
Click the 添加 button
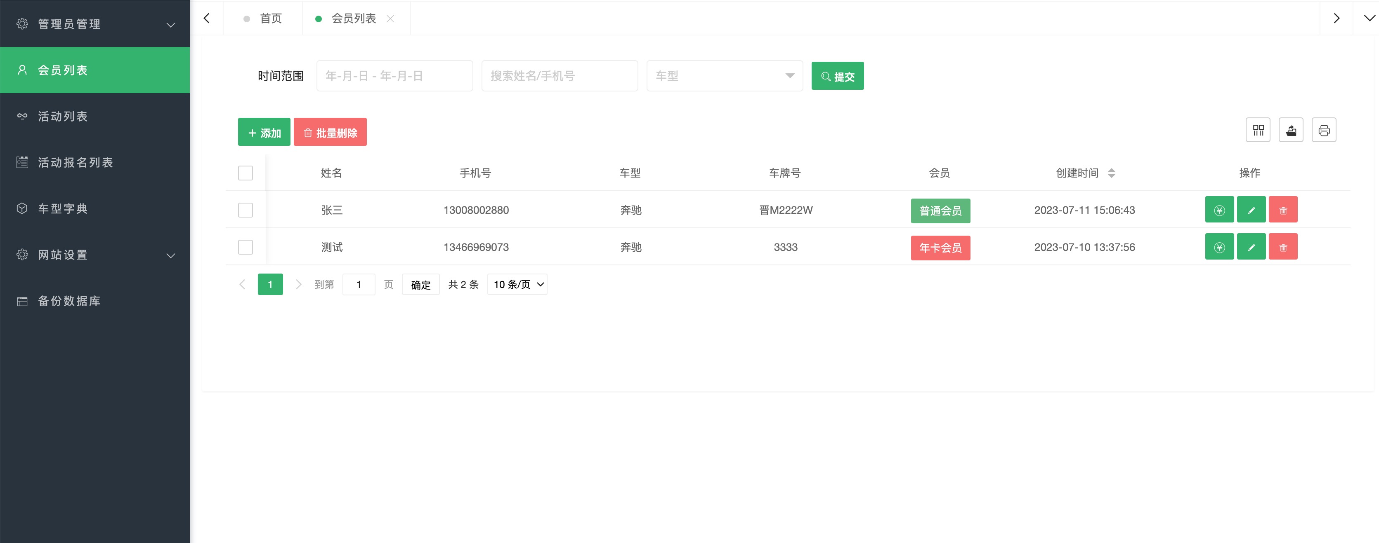[x=264, y=132]
